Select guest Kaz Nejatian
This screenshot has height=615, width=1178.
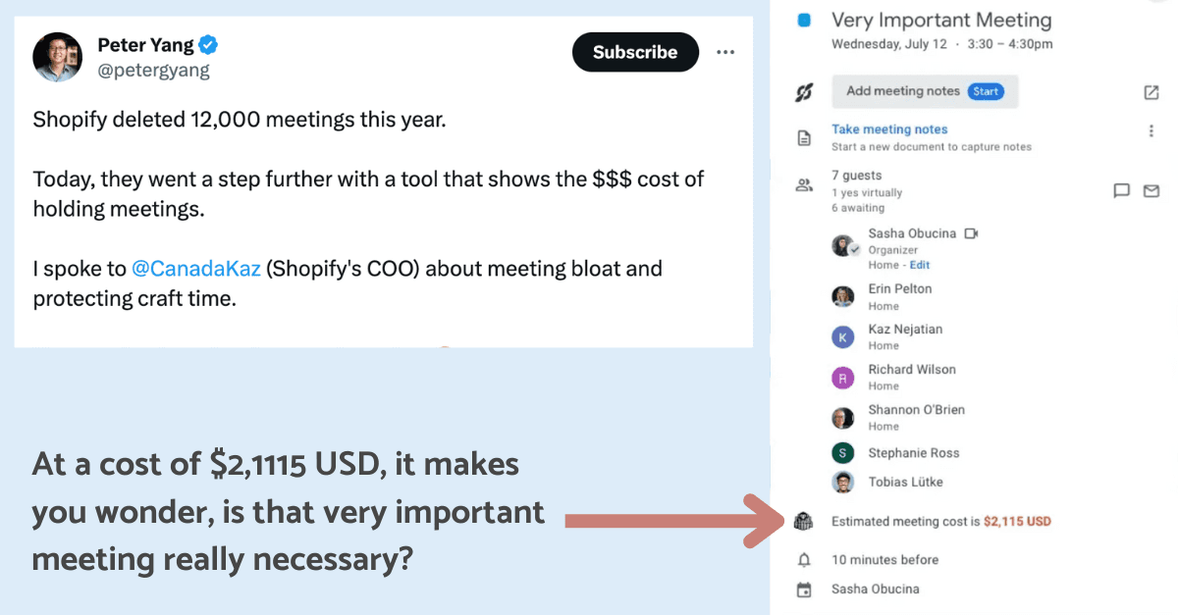pos(904,330)
